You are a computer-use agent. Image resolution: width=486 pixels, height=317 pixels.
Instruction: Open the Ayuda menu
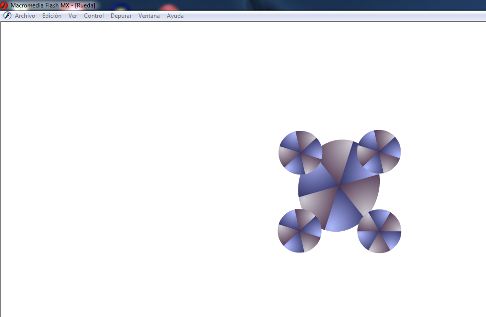click(175, 16)
